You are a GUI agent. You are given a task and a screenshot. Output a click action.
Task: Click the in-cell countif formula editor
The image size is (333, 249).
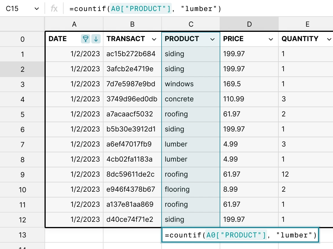point(240,235)
